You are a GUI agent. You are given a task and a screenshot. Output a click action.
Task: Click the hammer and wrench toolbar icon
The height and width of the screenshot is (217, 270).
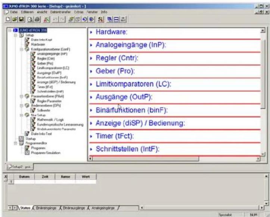pyautogui.click(x=100, y=19)
